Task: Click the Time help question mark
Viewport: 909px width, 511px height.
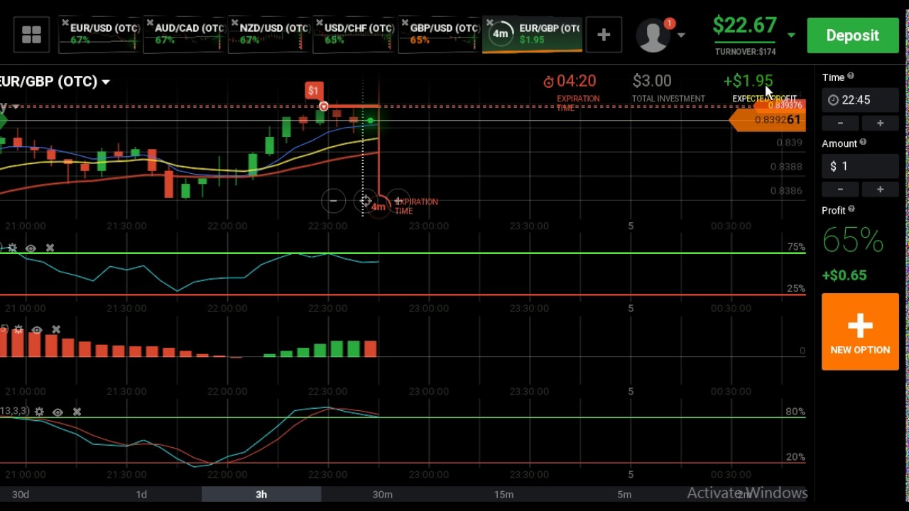Action: [x=851, y=77]
